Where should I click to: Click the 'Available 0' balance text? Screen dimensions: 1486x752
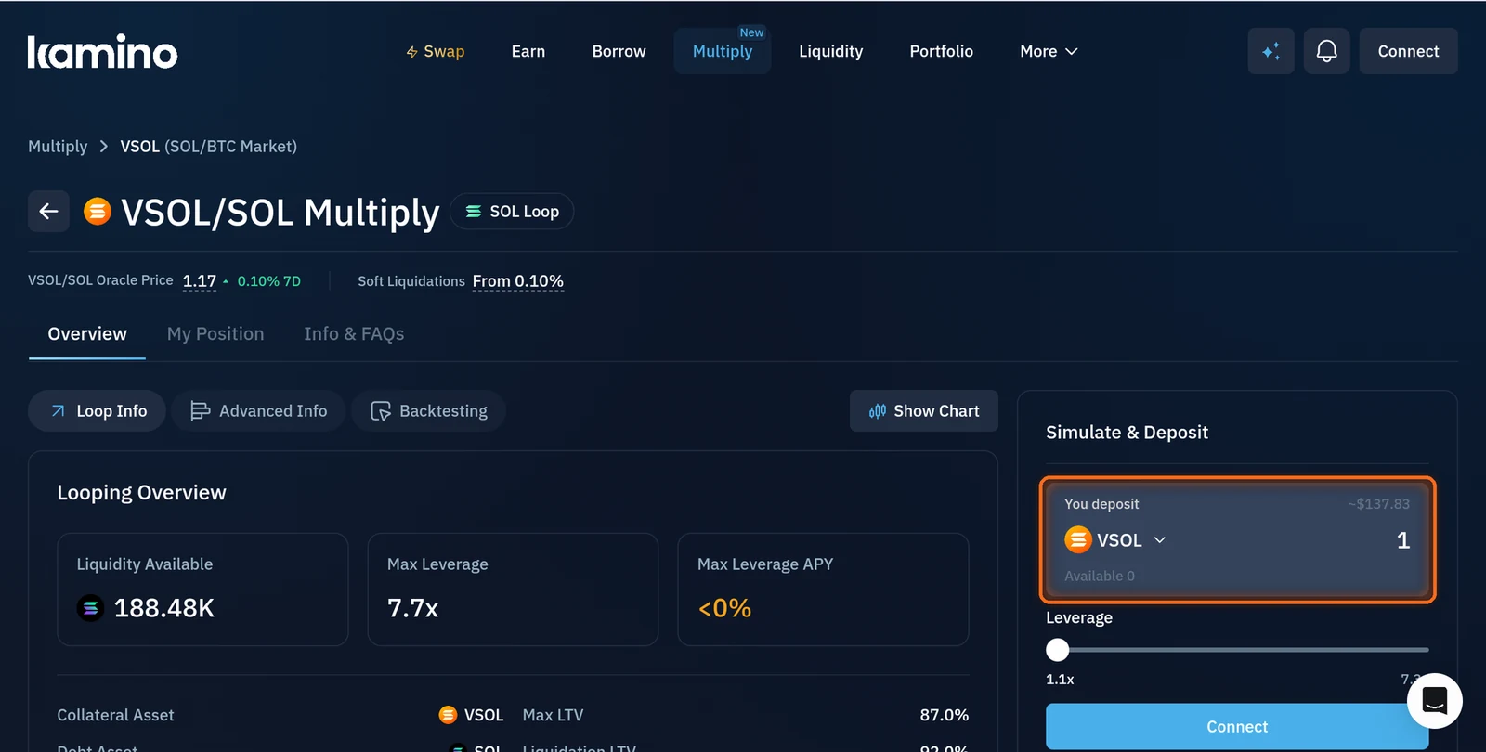click(1100, 576)
